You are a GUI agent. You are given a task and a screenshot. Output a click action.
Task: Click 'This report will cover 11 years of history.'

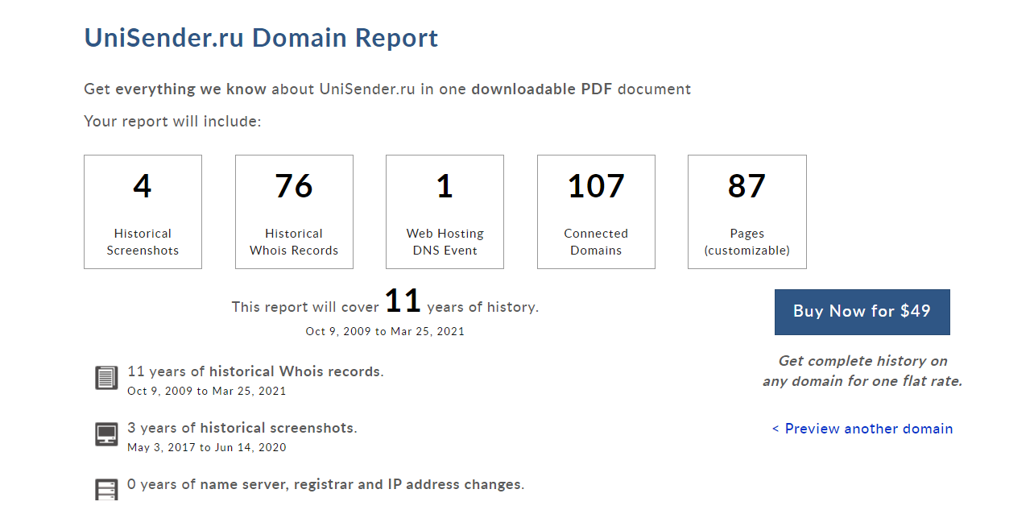385,302
